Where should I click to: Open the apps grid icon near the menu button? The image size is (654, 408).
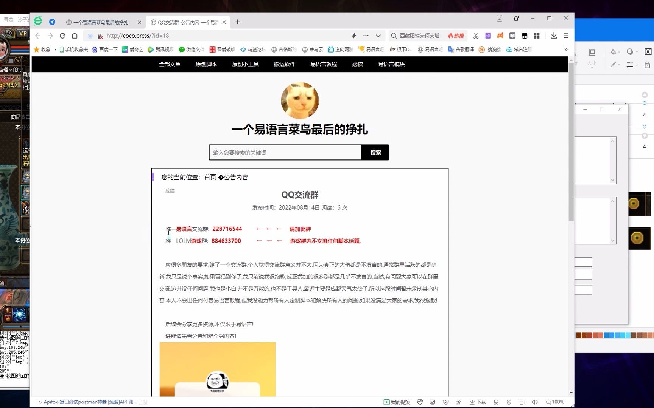tap(537, 36)
